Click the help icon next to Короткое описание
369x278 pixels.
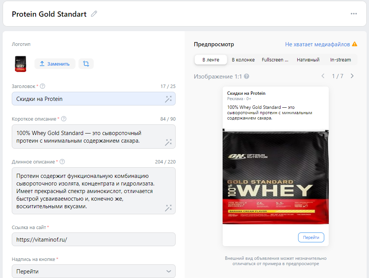click(64, 119)
